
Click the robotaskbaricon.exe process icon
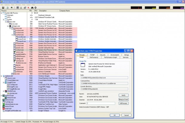4,104
